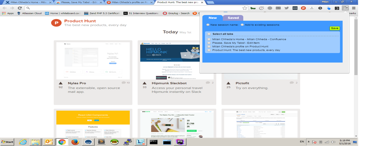Open PhpStorm from the taskbar

pyautogui.click(x=180, y=142)
